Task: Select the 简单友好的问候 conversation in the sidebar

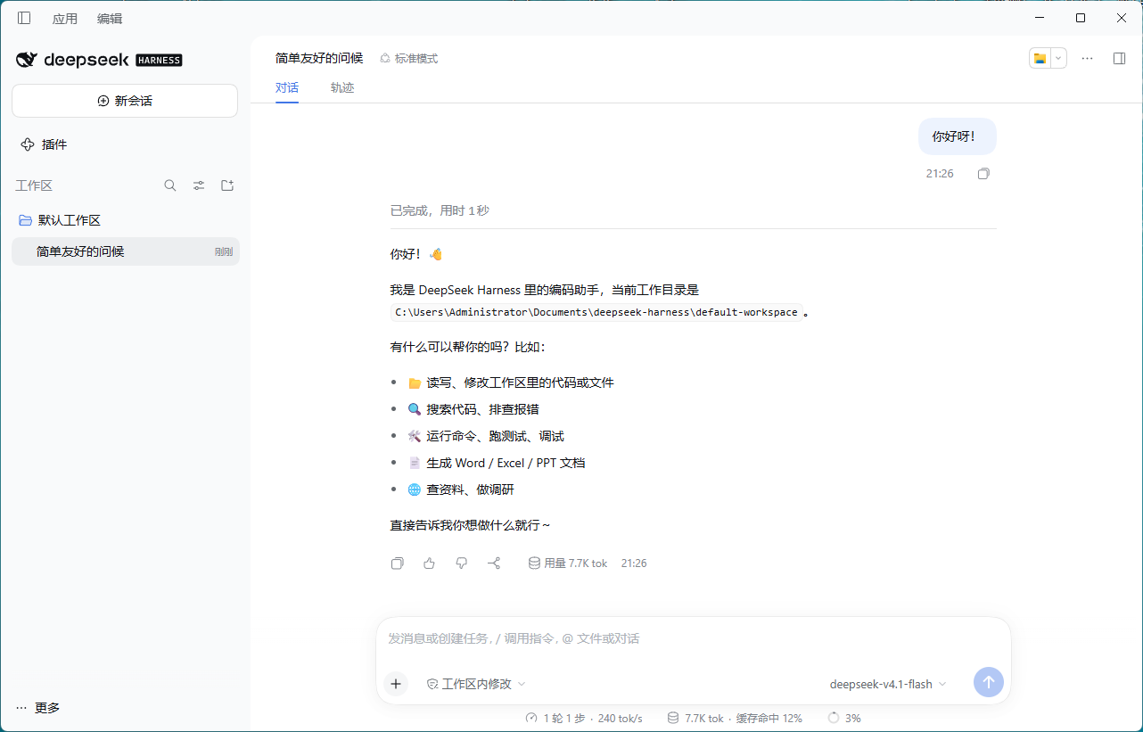Action: 126,251
